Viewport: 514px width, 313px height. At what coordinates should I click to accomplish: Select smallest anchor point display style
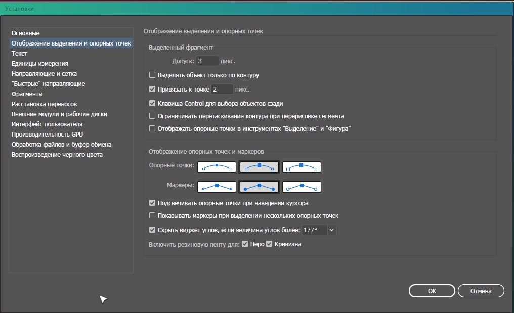coord(217,166)
